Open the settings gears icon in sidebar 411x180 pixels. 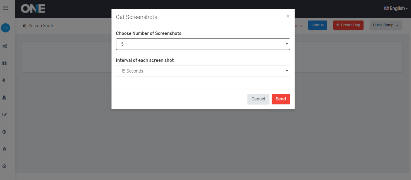click(5, 46)
